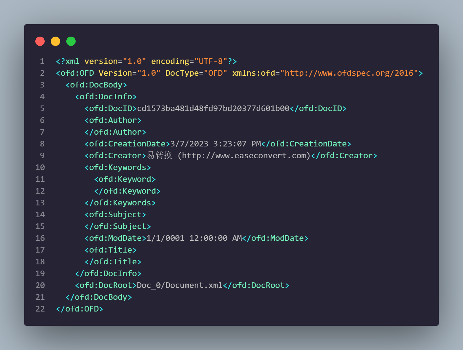The image size is (463, 350).
Task: Click the opening ofd:Subject tag
Action: pos(115,215)
